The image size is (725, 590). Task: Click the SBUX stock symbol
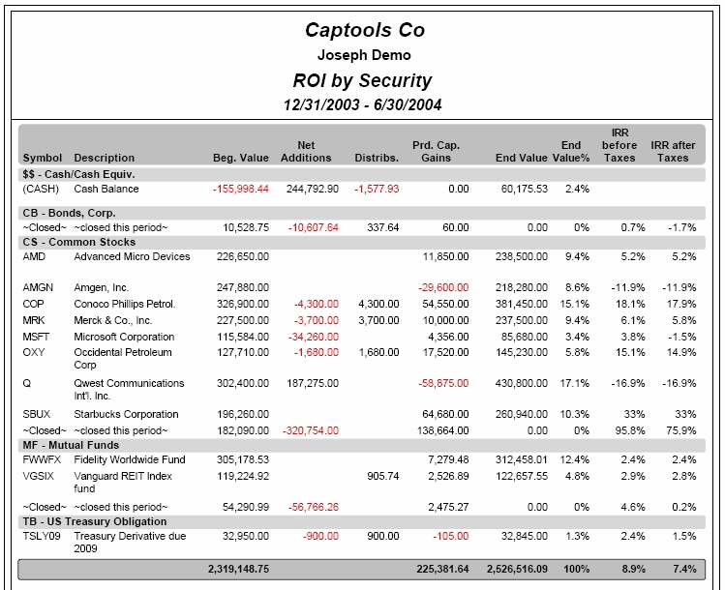click(x=37, y=414)
